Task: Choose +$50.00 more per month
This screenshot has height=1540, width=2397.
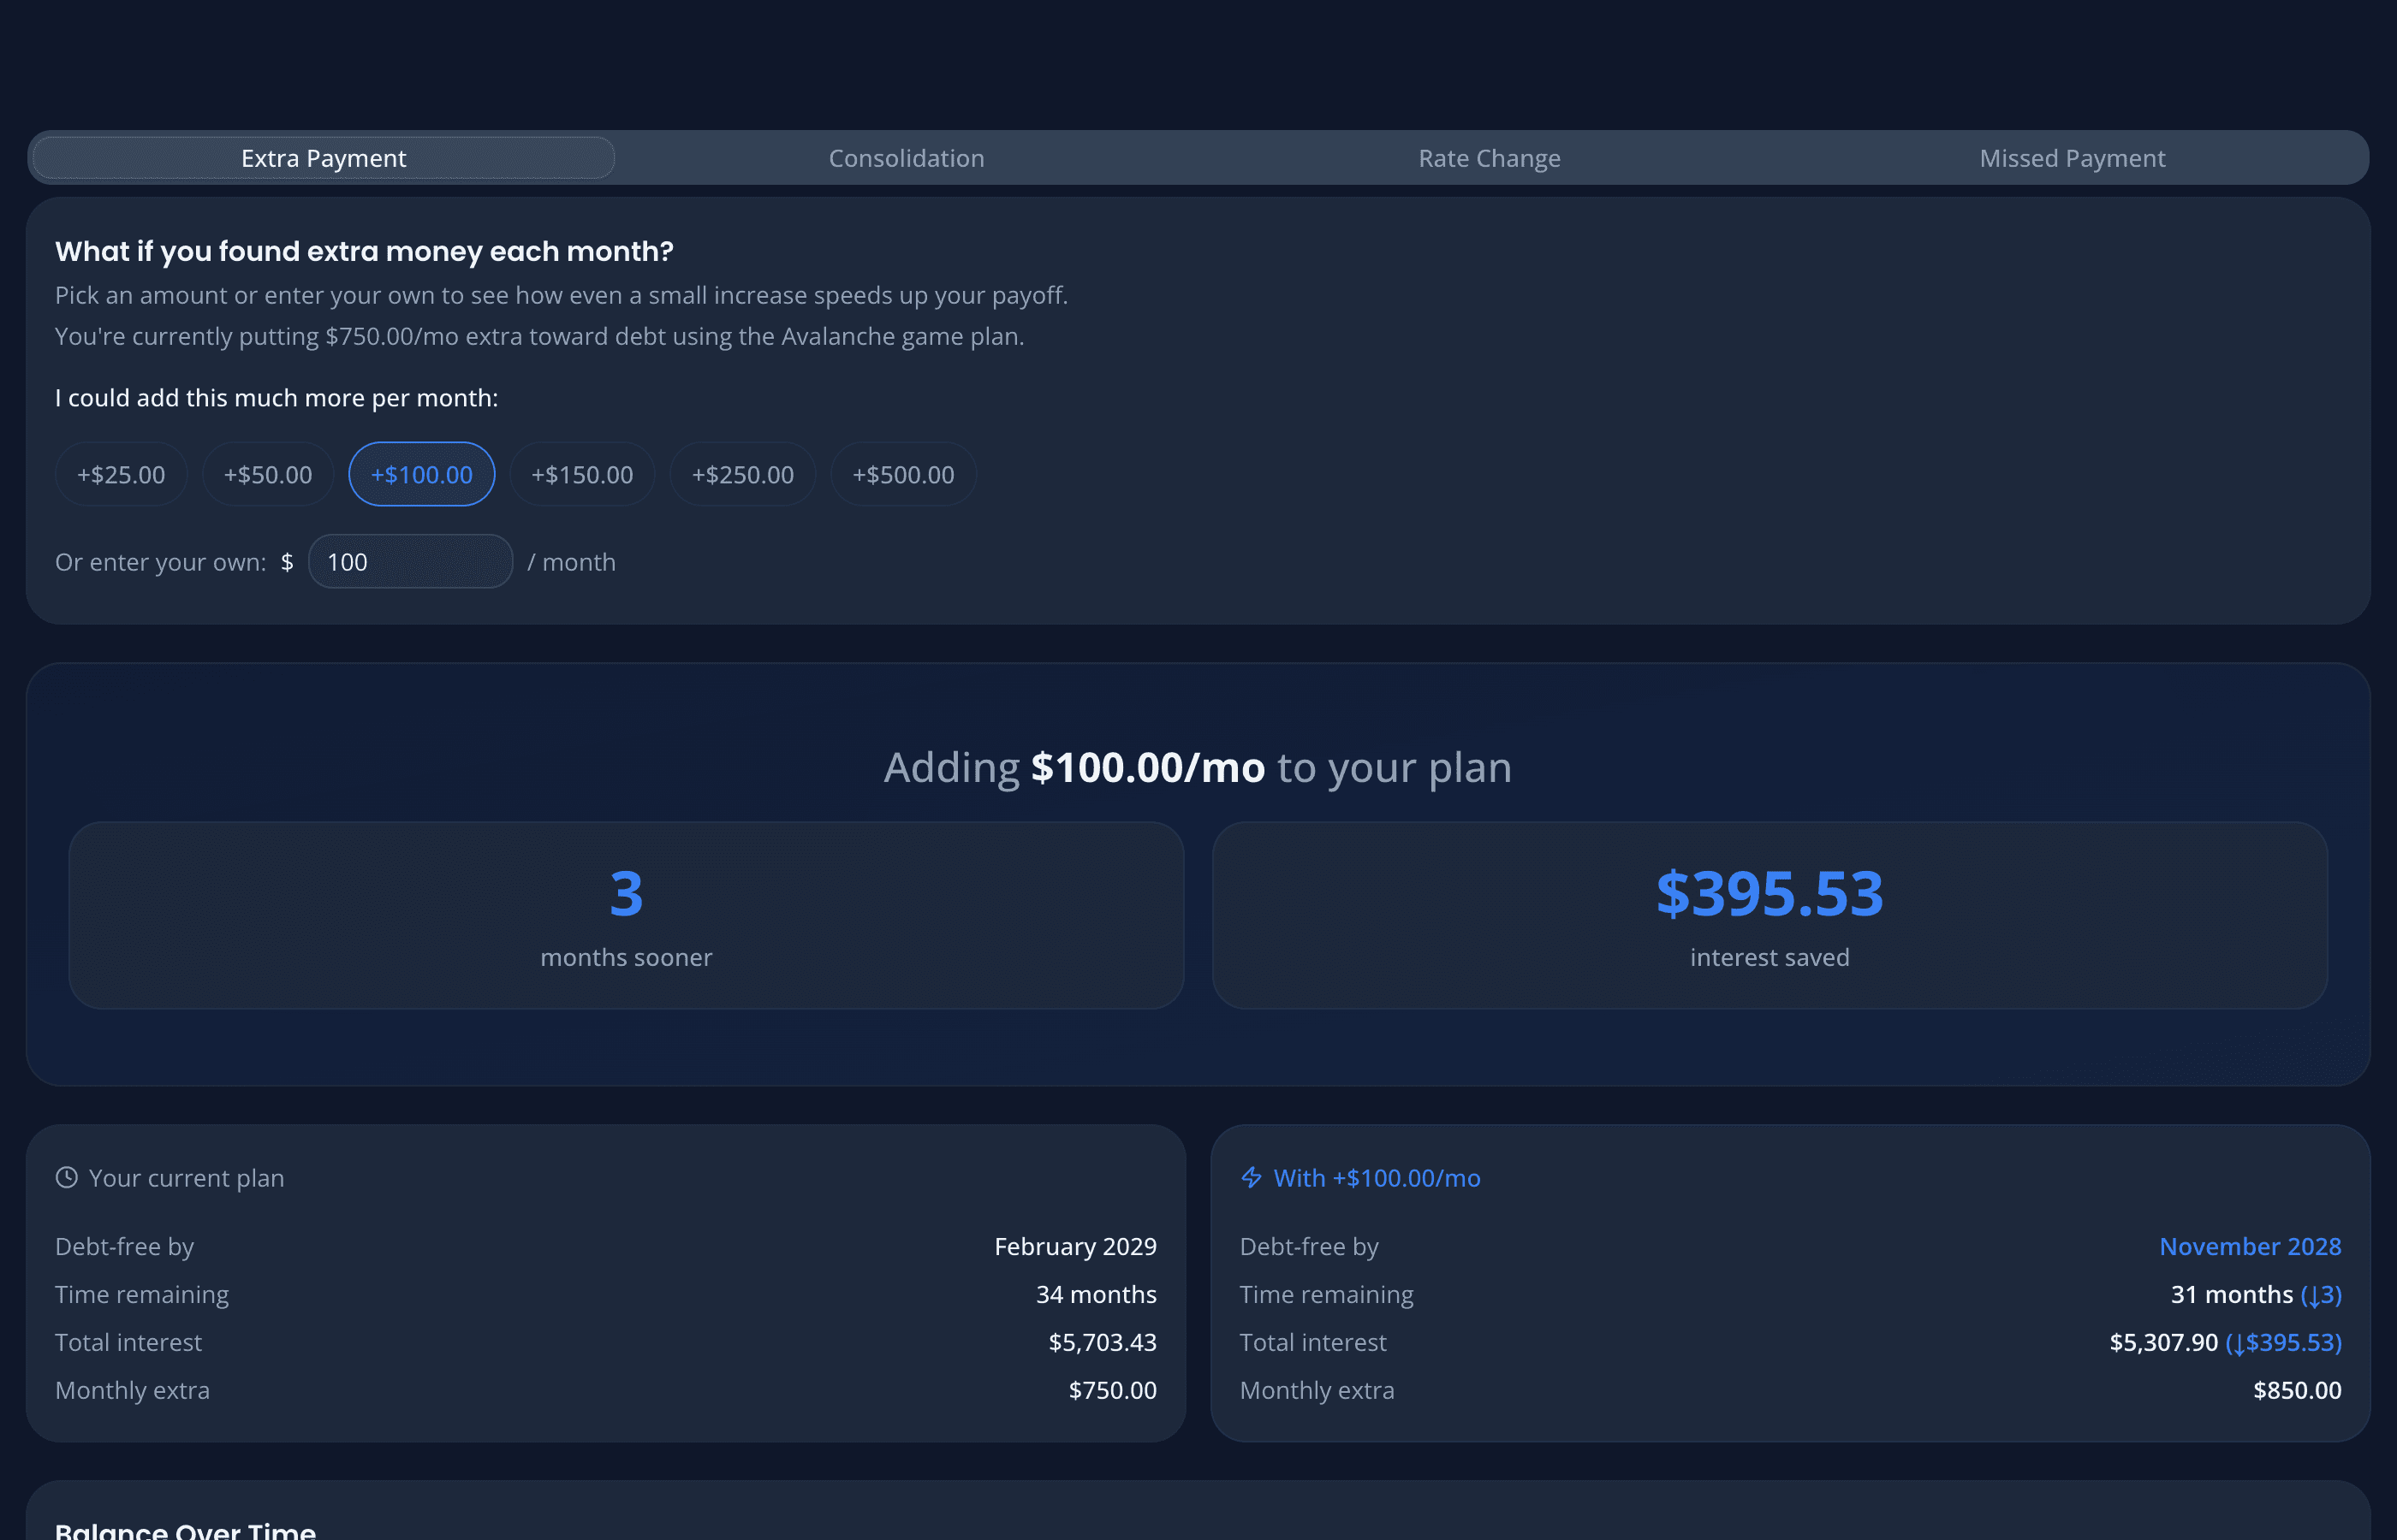Action: tap(267, 474)
